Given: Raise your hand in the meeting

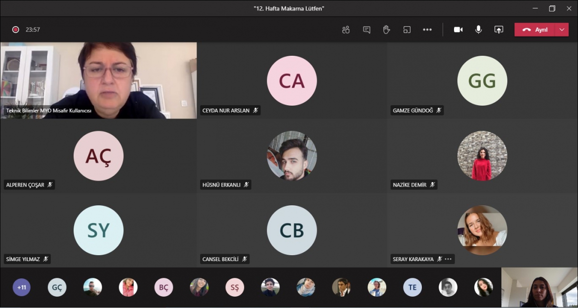Looking at the screenshot, I should (386, 30).
